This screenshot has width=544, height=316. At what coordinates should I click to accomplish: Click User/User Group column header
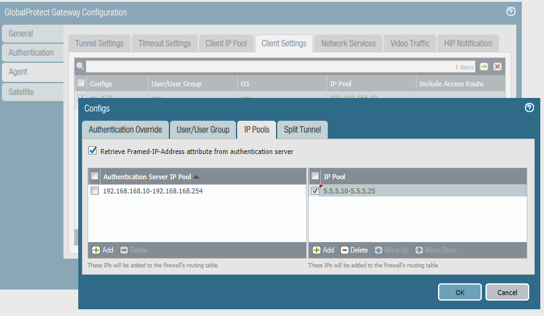point(193,84)
